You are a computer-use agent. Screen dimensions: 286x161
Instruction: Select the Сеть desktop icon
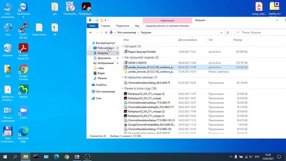(x=8, y=29)
